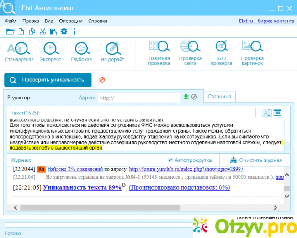Start the Глубокая deep check mode
This screenshot has height=238, width=297.
(x=81, y=52)
